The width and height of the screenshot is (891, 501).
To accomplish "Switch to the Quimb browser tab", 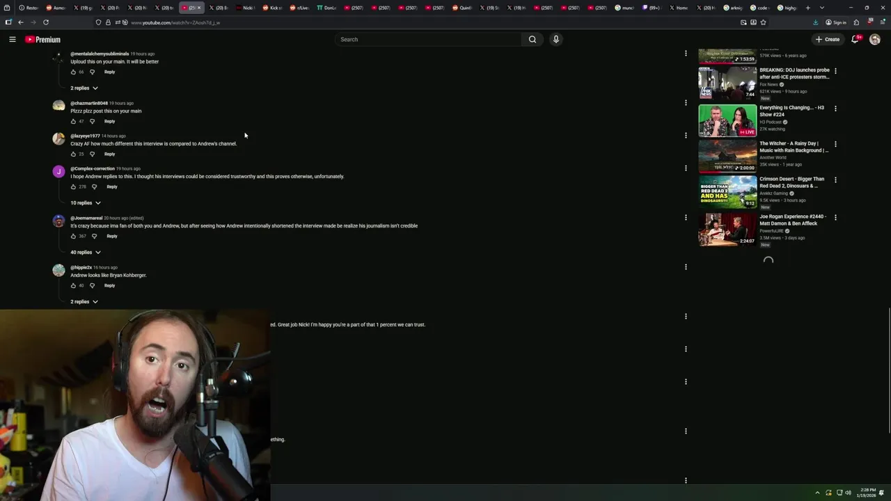I will click(x=463, y=8).
